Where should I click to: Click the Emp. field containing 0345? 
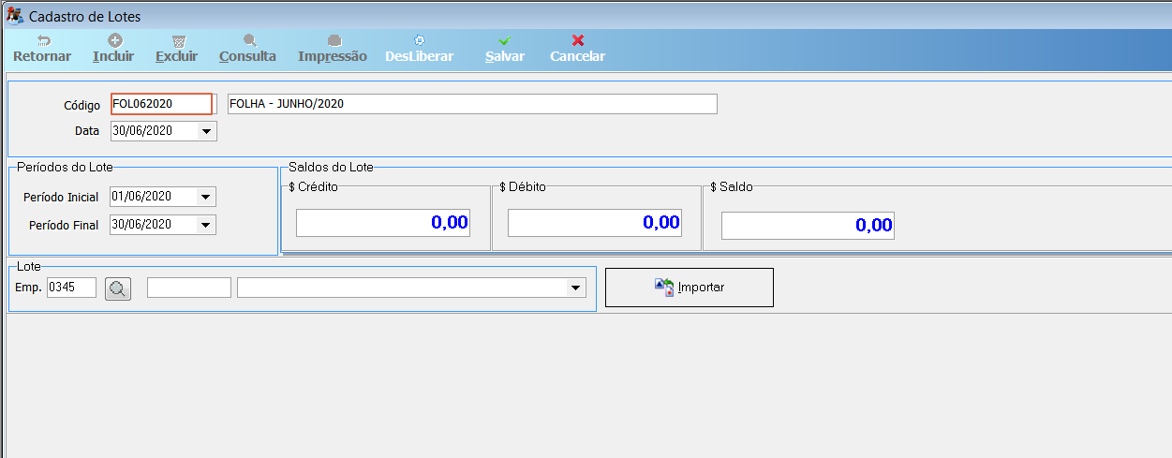71,288
